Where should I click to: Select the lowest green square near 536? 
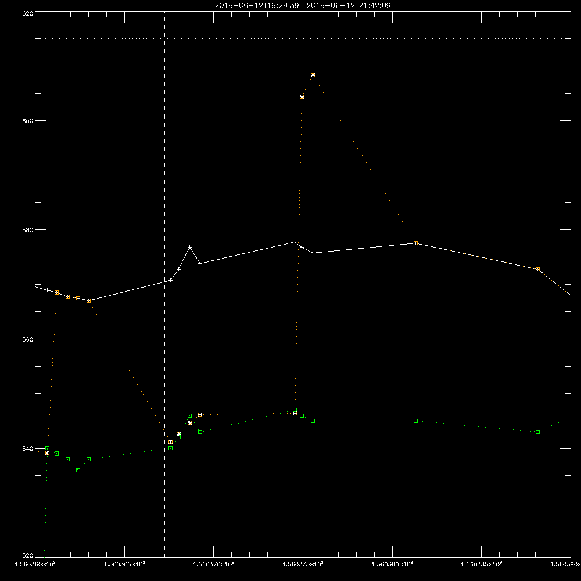click(x=78, y=470)
